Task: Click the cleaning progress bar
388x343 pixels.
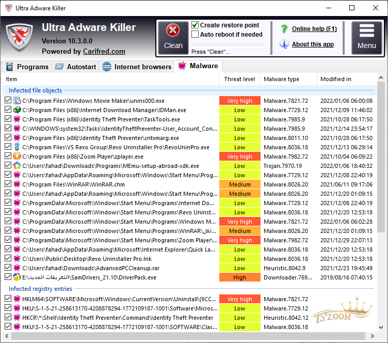Action: tap(228, 44)
